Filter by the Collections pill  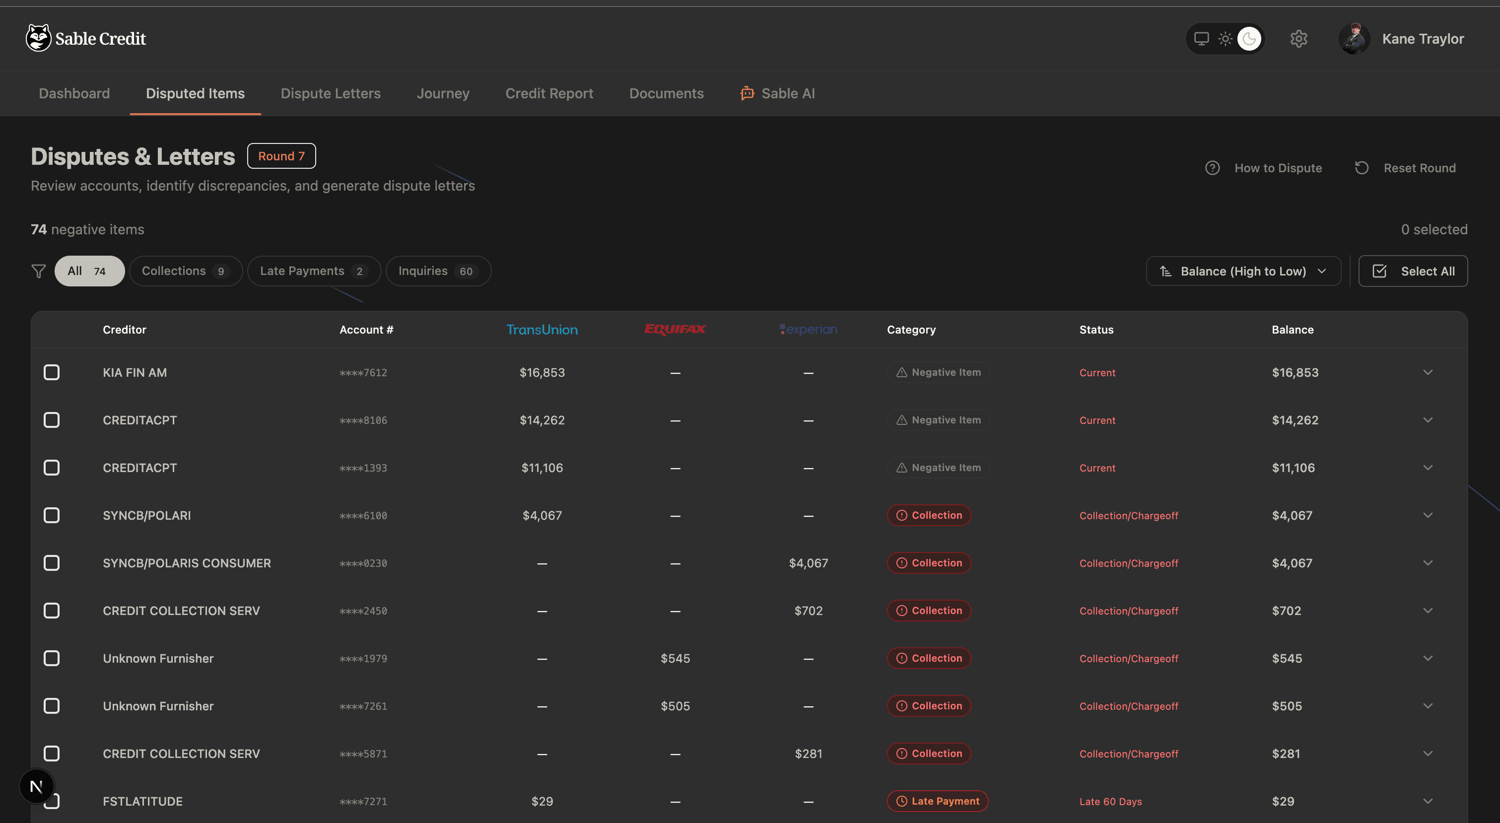(x=185, y=272)
